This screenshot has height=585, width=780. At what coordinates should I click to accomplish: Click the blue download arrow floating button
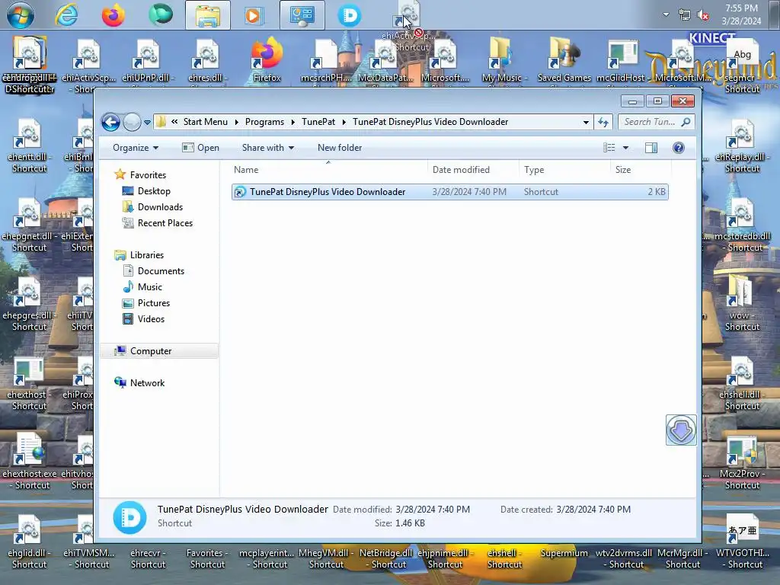(681, 430)
